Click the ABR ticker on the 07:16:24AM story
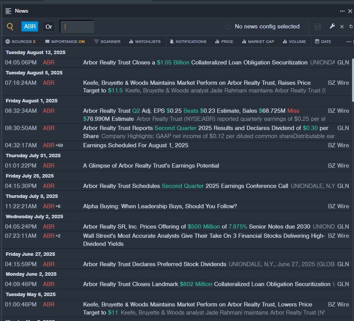Image resolution: width=354 pixels, height=321 pixels. tap(49, 83)
